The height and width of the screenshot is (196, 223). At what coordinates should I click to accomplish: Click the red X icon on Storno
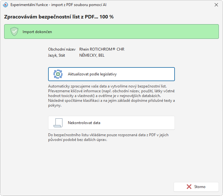(189, 187)
